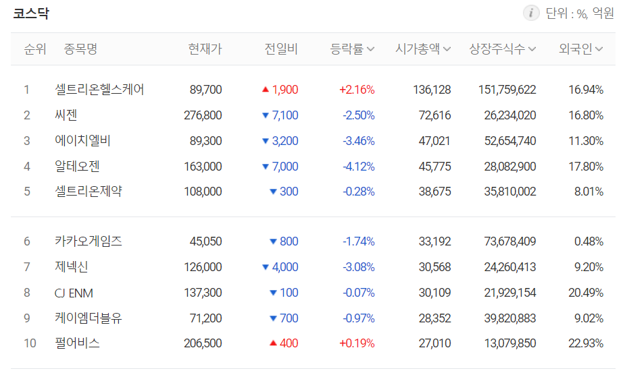Image resolution: width=625 pixels, height=375 pixels.
Task: Open the 시가총액 sort dropdown
Action: coord(423,49)
